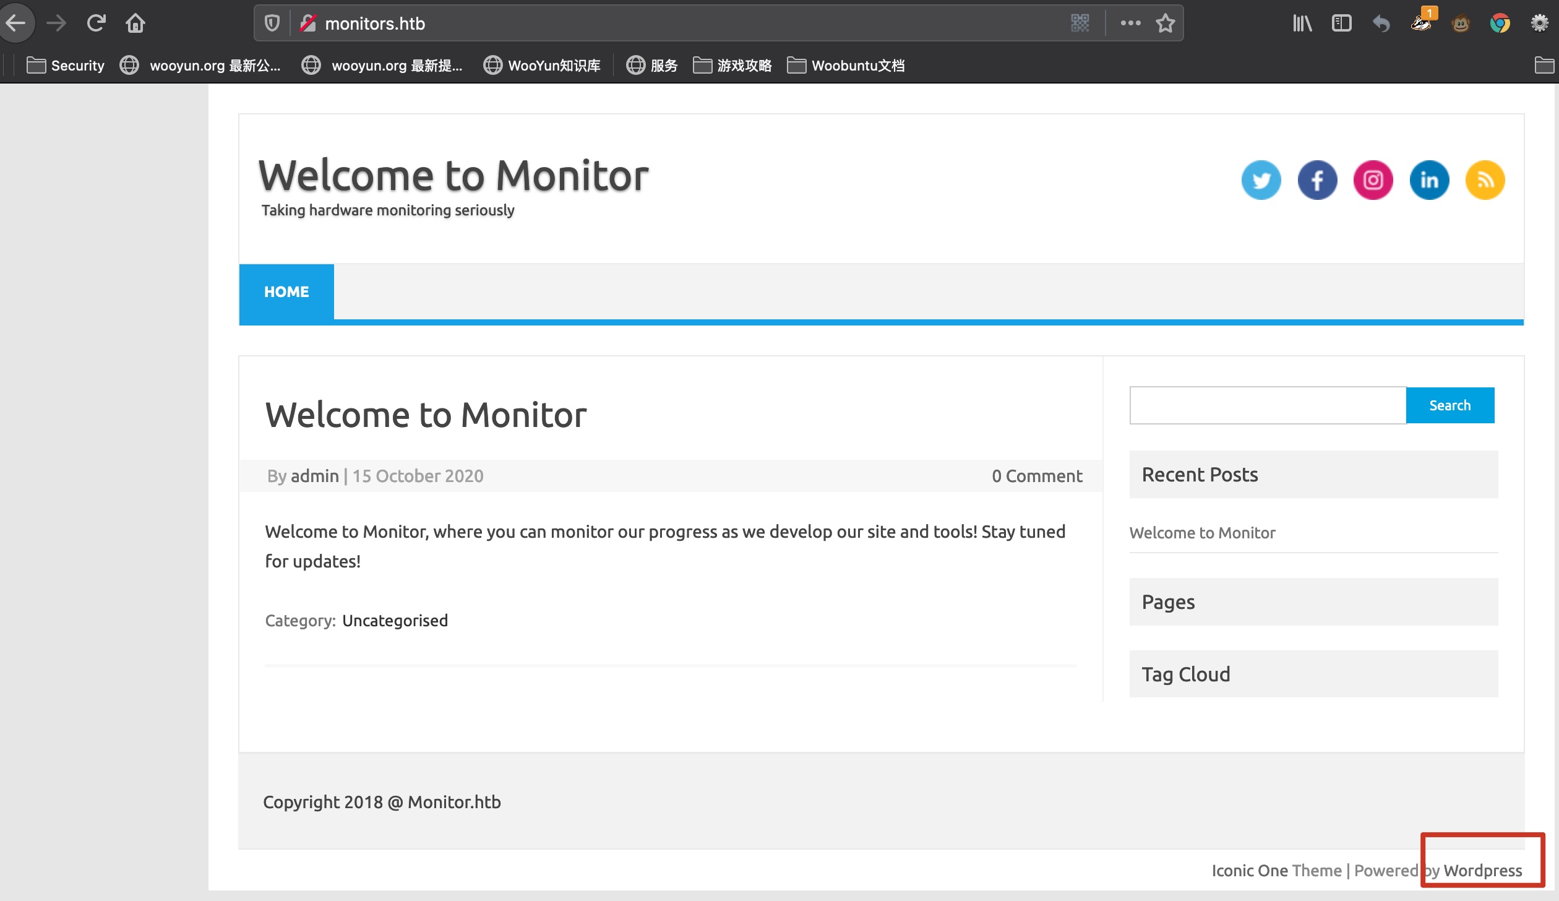Open the QR code icon in address bar
The image size is (1559, 901).
(1080, 24)
